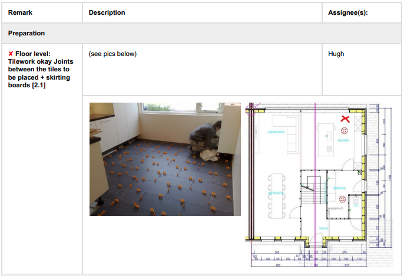
Task: Click the 'INKOM' label on the floor plan
Action: [x=324, y=228]
